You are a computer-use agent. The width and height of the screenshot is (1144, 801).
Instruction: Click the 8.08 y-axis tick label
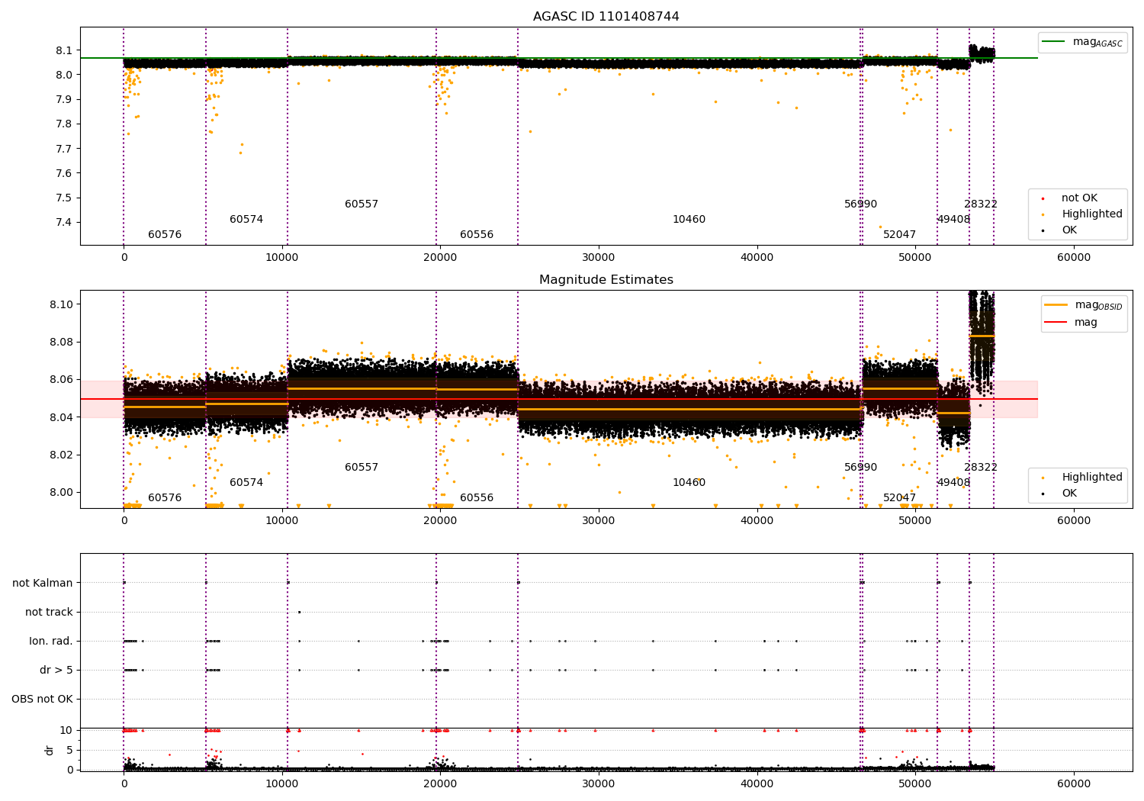(60, 342)
